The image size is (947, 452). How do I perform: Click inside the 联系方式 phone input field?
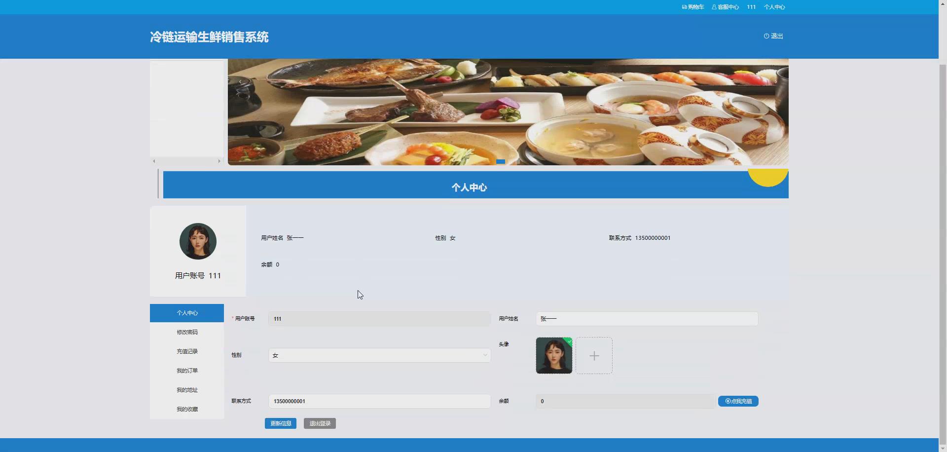(x=379, y=401)
